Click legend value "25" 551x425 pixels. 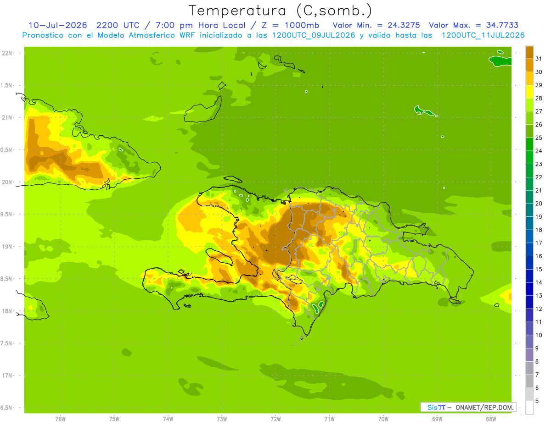click(539, 138)
